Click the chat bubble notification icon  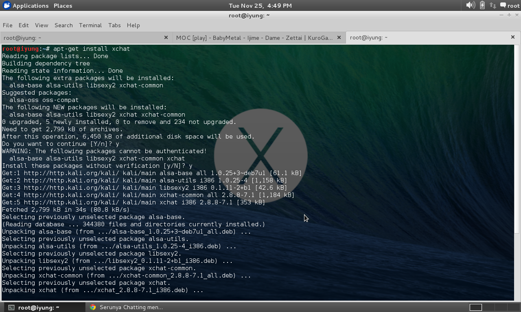click(x=503, y=5)
